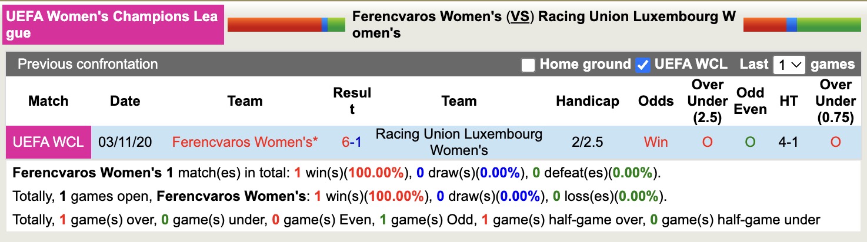Click the 6-1 result score
The image size is (867, 242).
tap(352, 142)
